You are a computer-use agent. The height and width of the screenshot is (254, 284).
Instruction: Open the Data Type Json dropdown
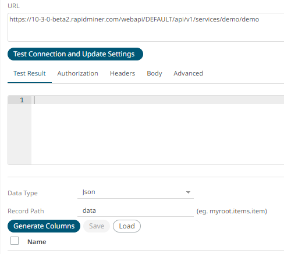tap(136, 192)
